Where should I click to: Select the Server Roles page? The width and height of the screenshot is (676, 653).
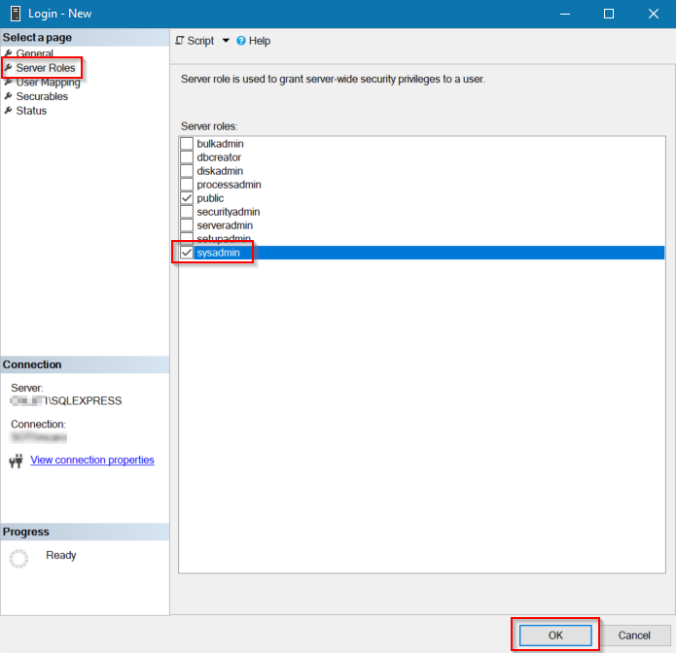coord(46,68)
